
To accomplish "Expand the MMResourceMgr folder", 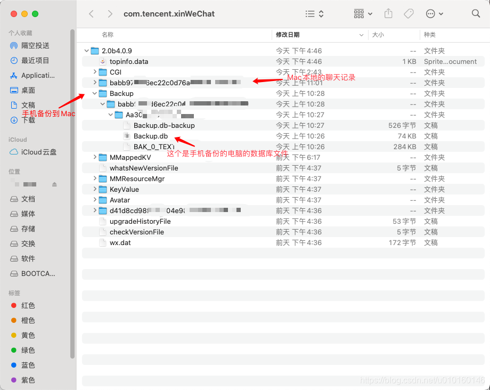I will [95, 178].
